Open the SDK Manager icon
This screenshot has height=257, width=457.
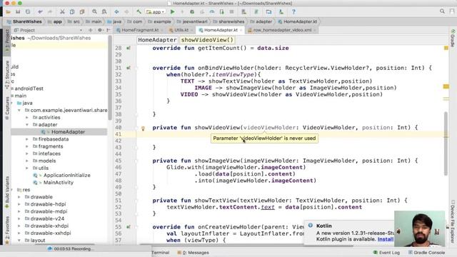click(x=281, y=12)
